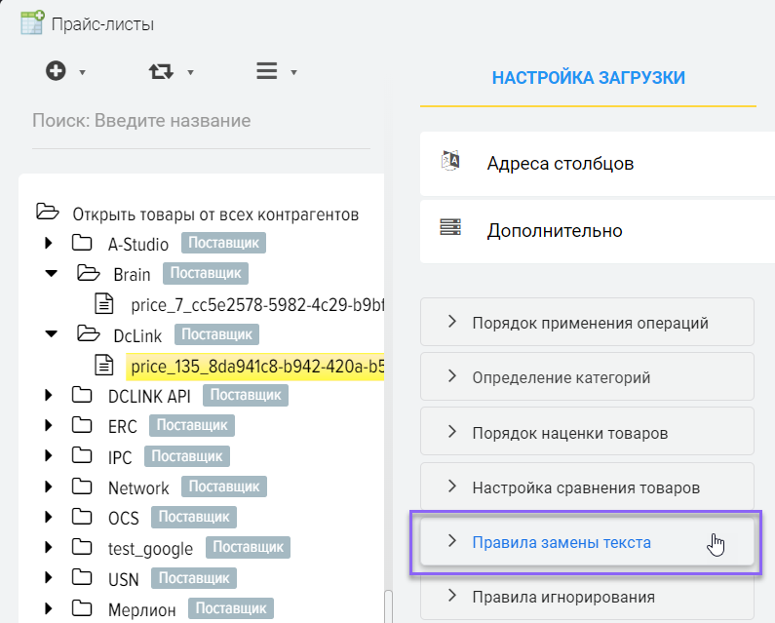This screenshot has width=775, height=623.
Task: Click the Прайс-листы table icon
Action: pyautogui.click(x=32, y=22)
